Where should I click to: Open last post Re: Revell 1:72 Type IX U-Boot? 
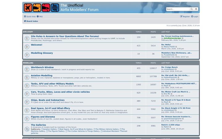pos(176,100)
